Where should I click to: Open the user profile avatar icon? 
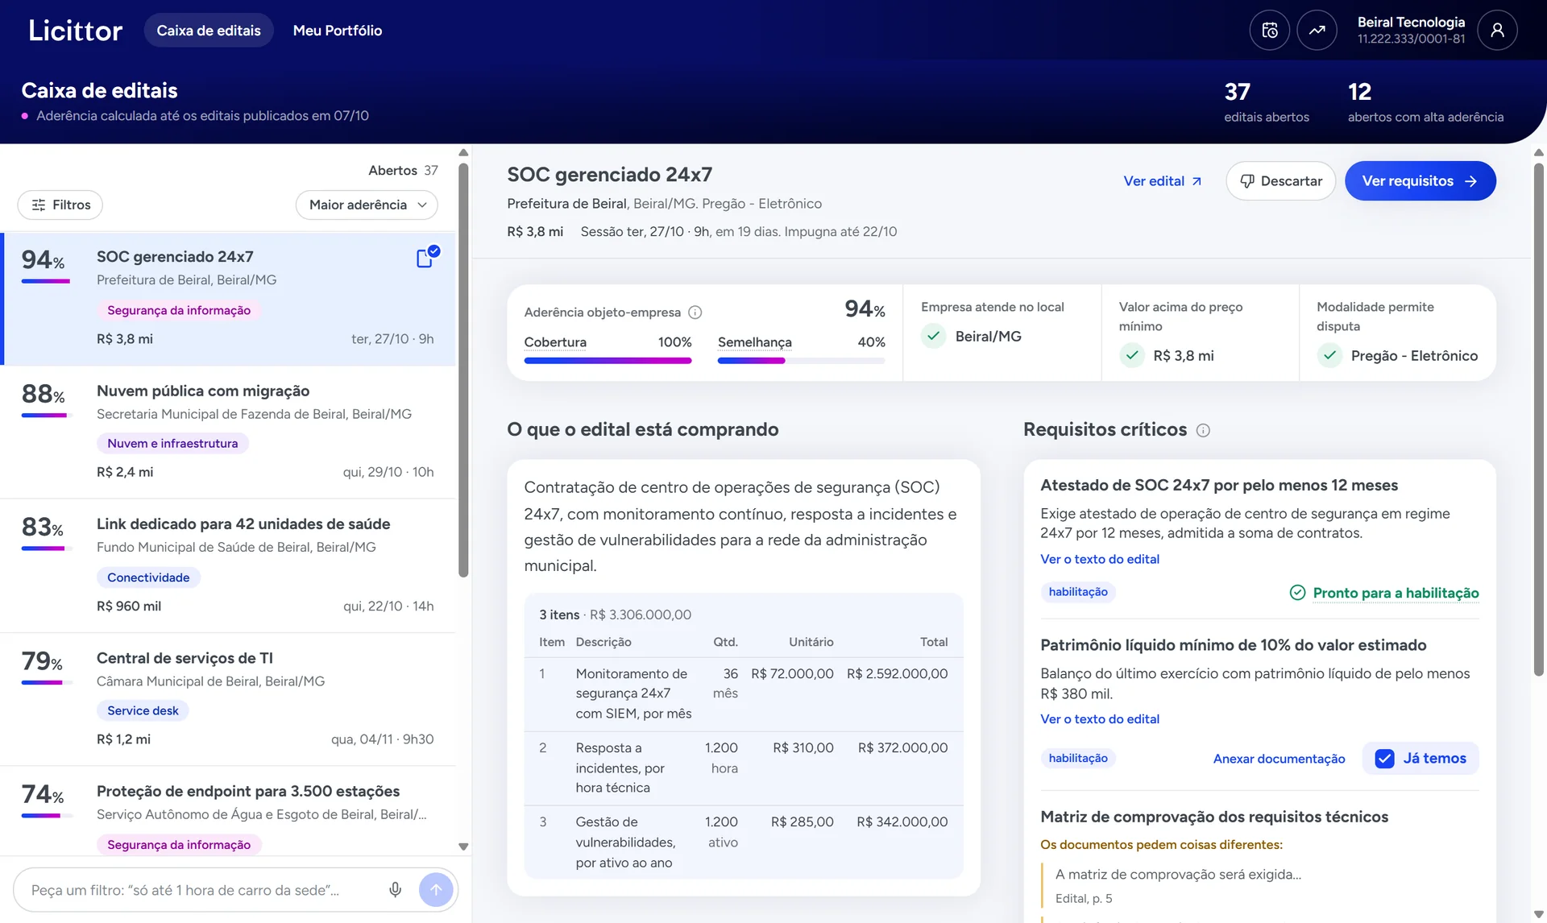(1497, 31)
